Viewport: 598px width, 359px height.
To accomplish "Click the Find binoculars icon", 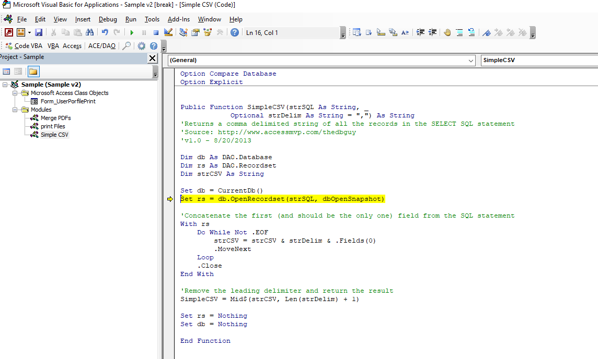I will click(x=89, y=32).
